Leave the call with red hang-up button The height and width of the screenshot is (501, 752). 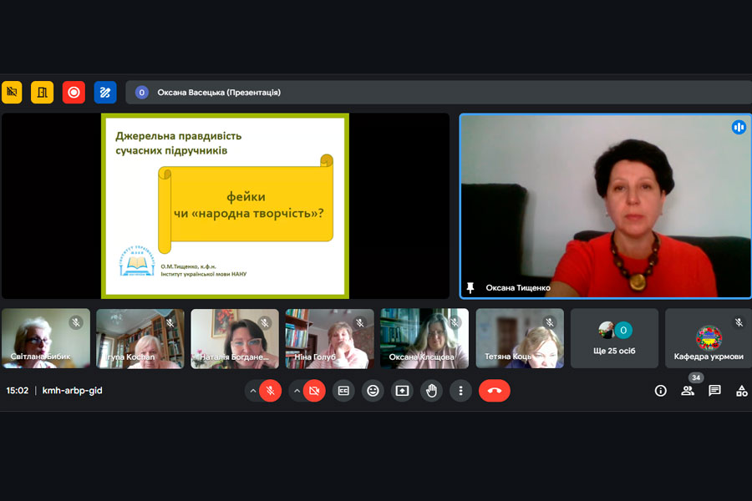[495, 392]
